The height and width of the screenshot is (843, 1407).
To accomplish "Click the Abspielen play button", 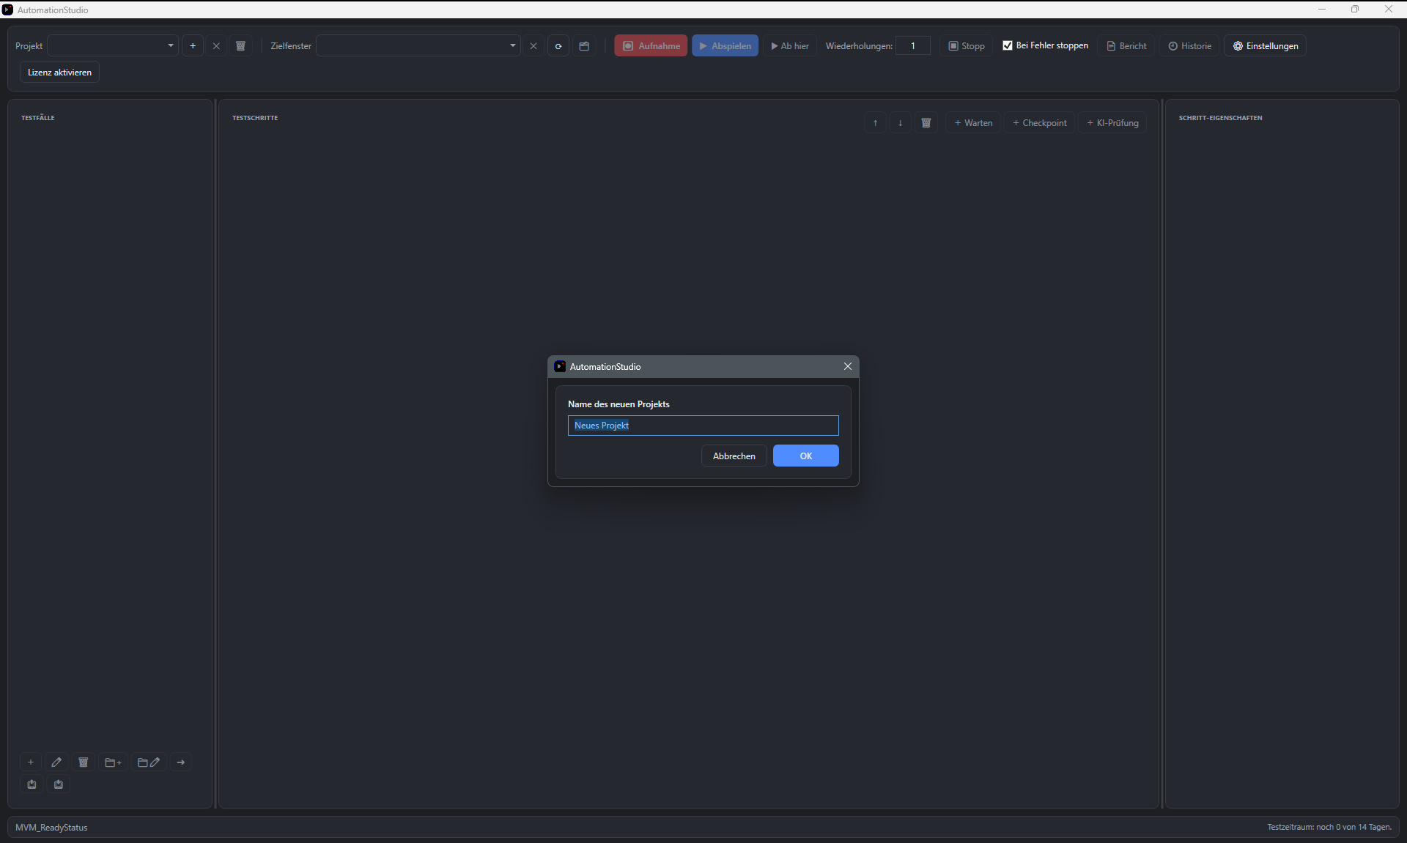I will pos(725,45).
